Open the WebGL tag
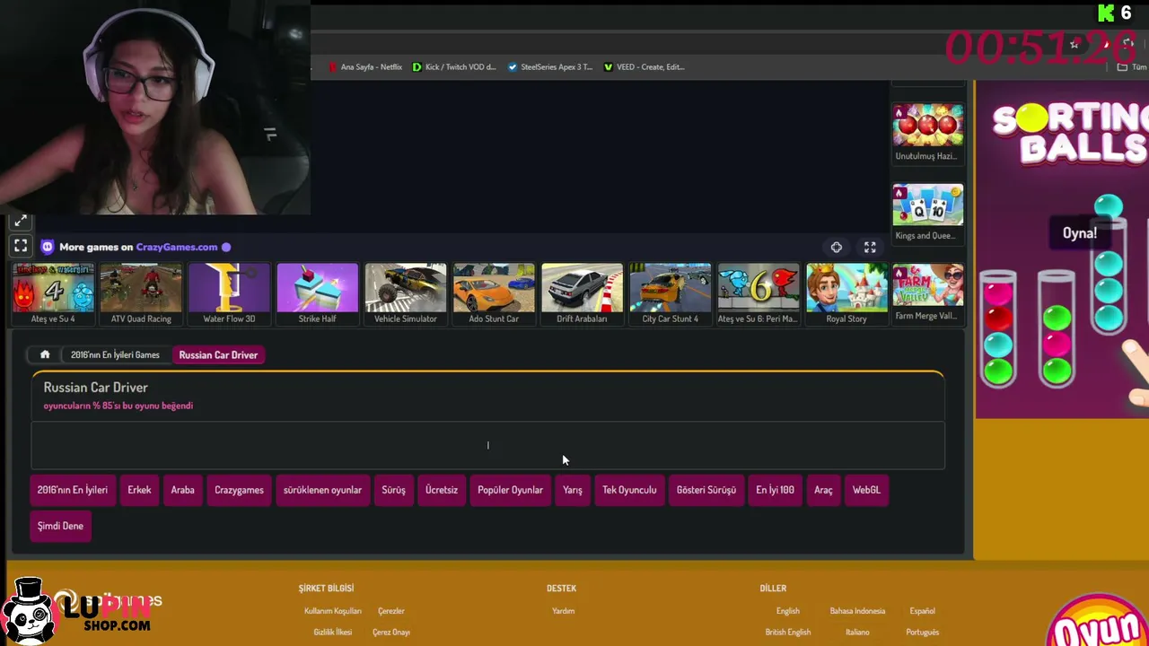Image resolution: width=1149 pixels, height=646 pixels. pyautogui.click(x=866, y=490)
